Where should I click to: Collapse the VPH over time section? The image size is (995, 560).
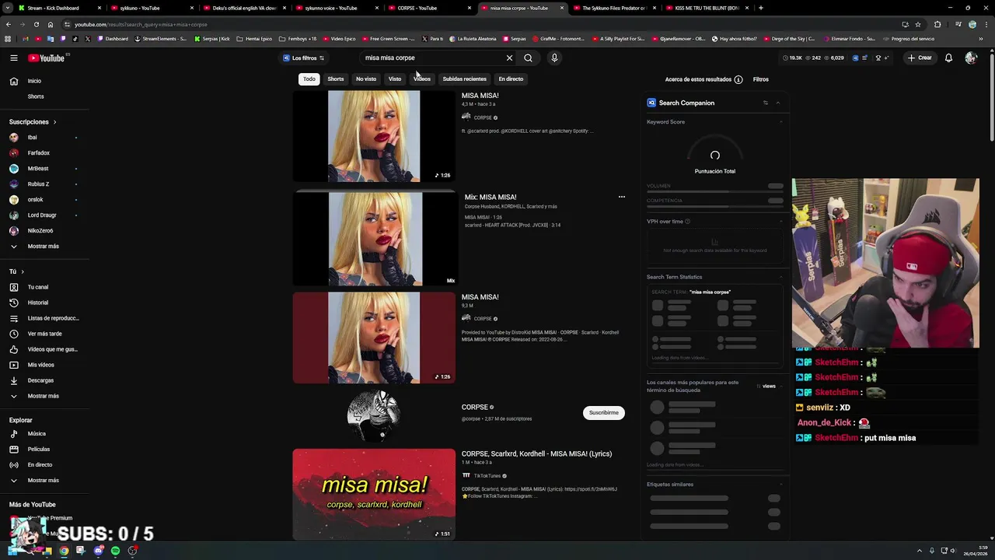pos(780,222)
